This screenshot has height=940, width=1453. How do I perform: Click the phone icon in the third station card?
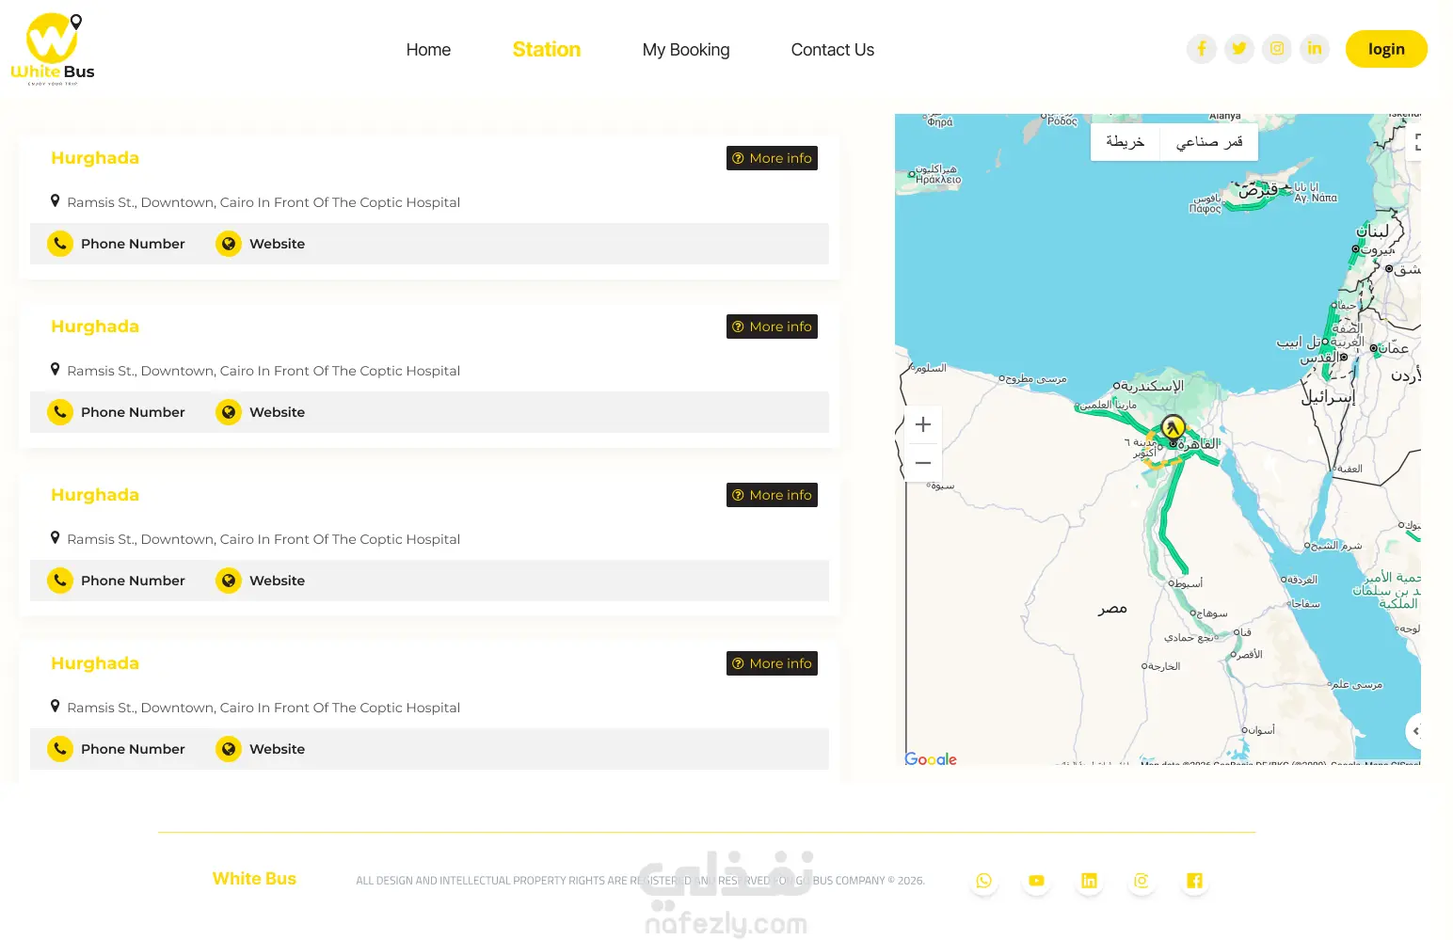(60, 581)
